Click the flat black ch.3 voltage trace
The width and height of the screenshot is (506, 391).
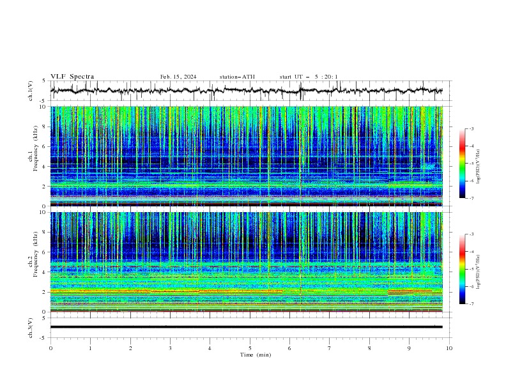pos(246,327)
